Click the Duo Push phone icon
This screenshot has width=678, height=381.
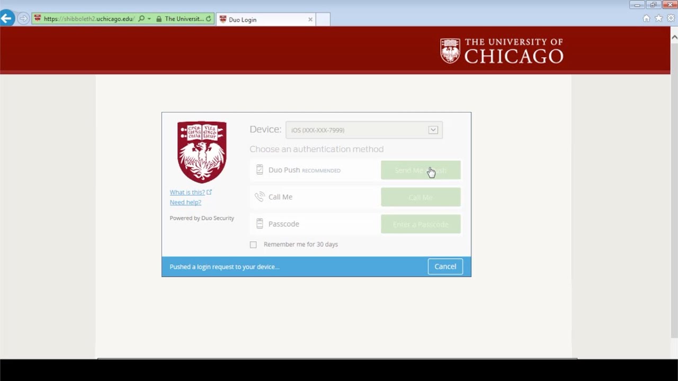(260, 170)
